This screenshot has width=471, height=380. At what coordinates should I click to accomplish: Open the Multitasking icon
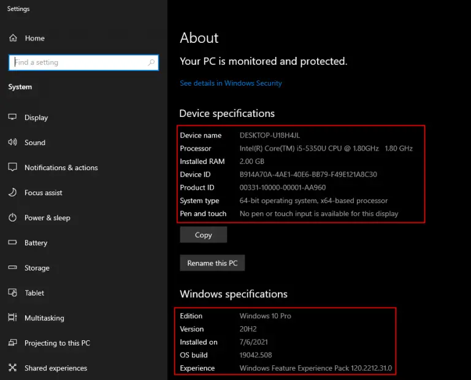[12, 318]
